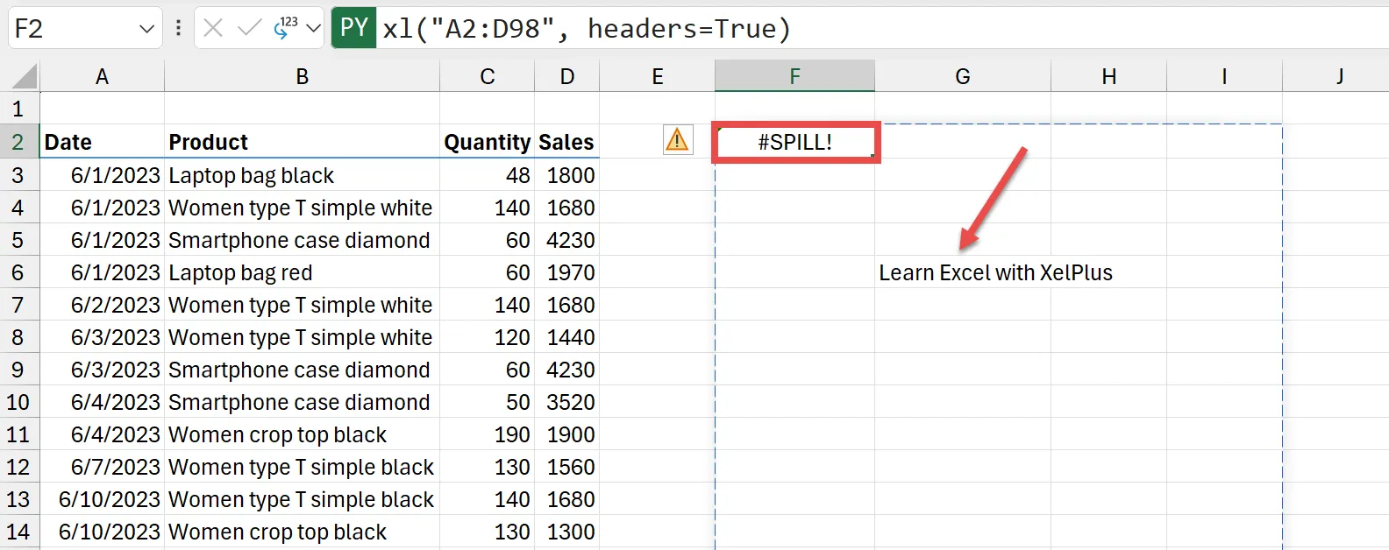Select the 'Laptop bag red' cell

coord(302,272)
